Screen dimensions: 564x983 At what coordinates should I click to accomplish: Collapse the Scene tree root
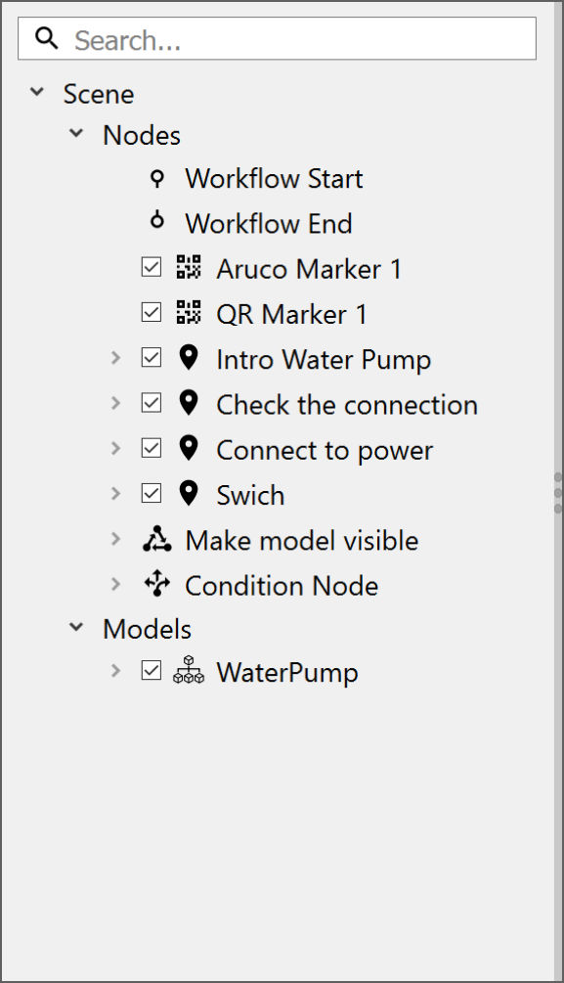click(x=37, y=92)
